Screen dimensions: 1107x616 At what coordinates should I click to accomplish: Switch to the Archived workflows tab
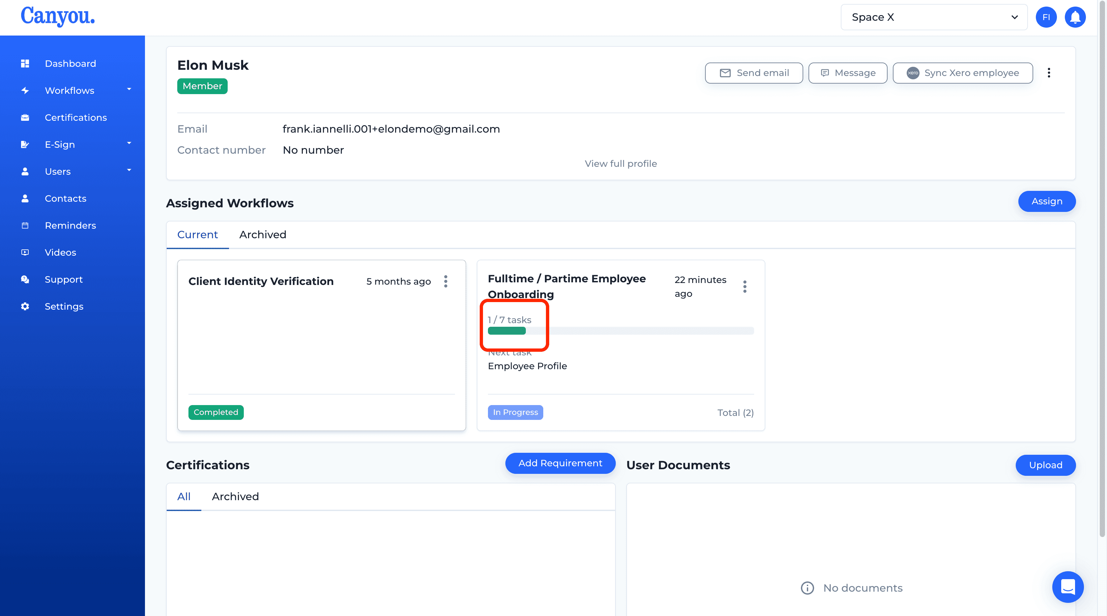pos(263,235)
